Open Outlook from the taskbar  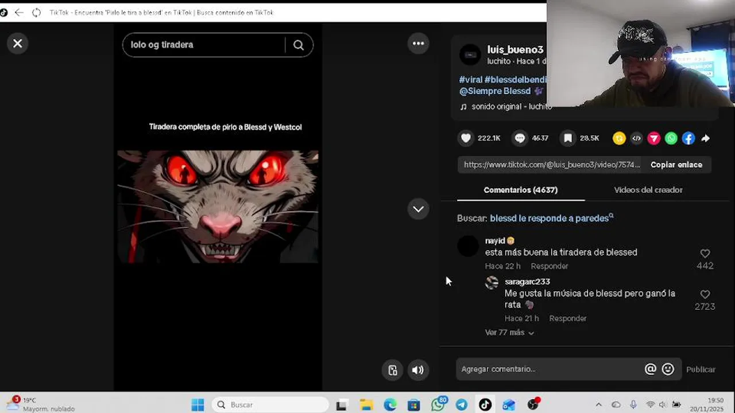point(509,405)
